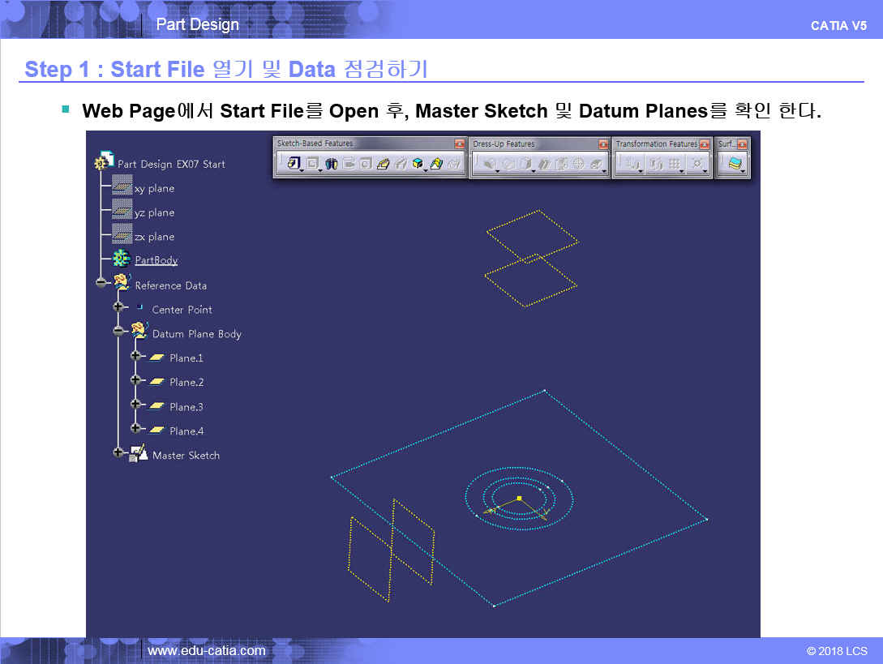Screen dimensions: 883x664
Task: Select the Solid Combine cube icon
Action: pyautogui.click(x=418, y=164)
